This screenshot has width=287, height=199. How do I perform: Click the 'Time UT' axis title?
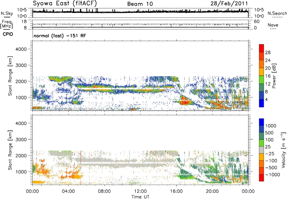pos(140,197)
